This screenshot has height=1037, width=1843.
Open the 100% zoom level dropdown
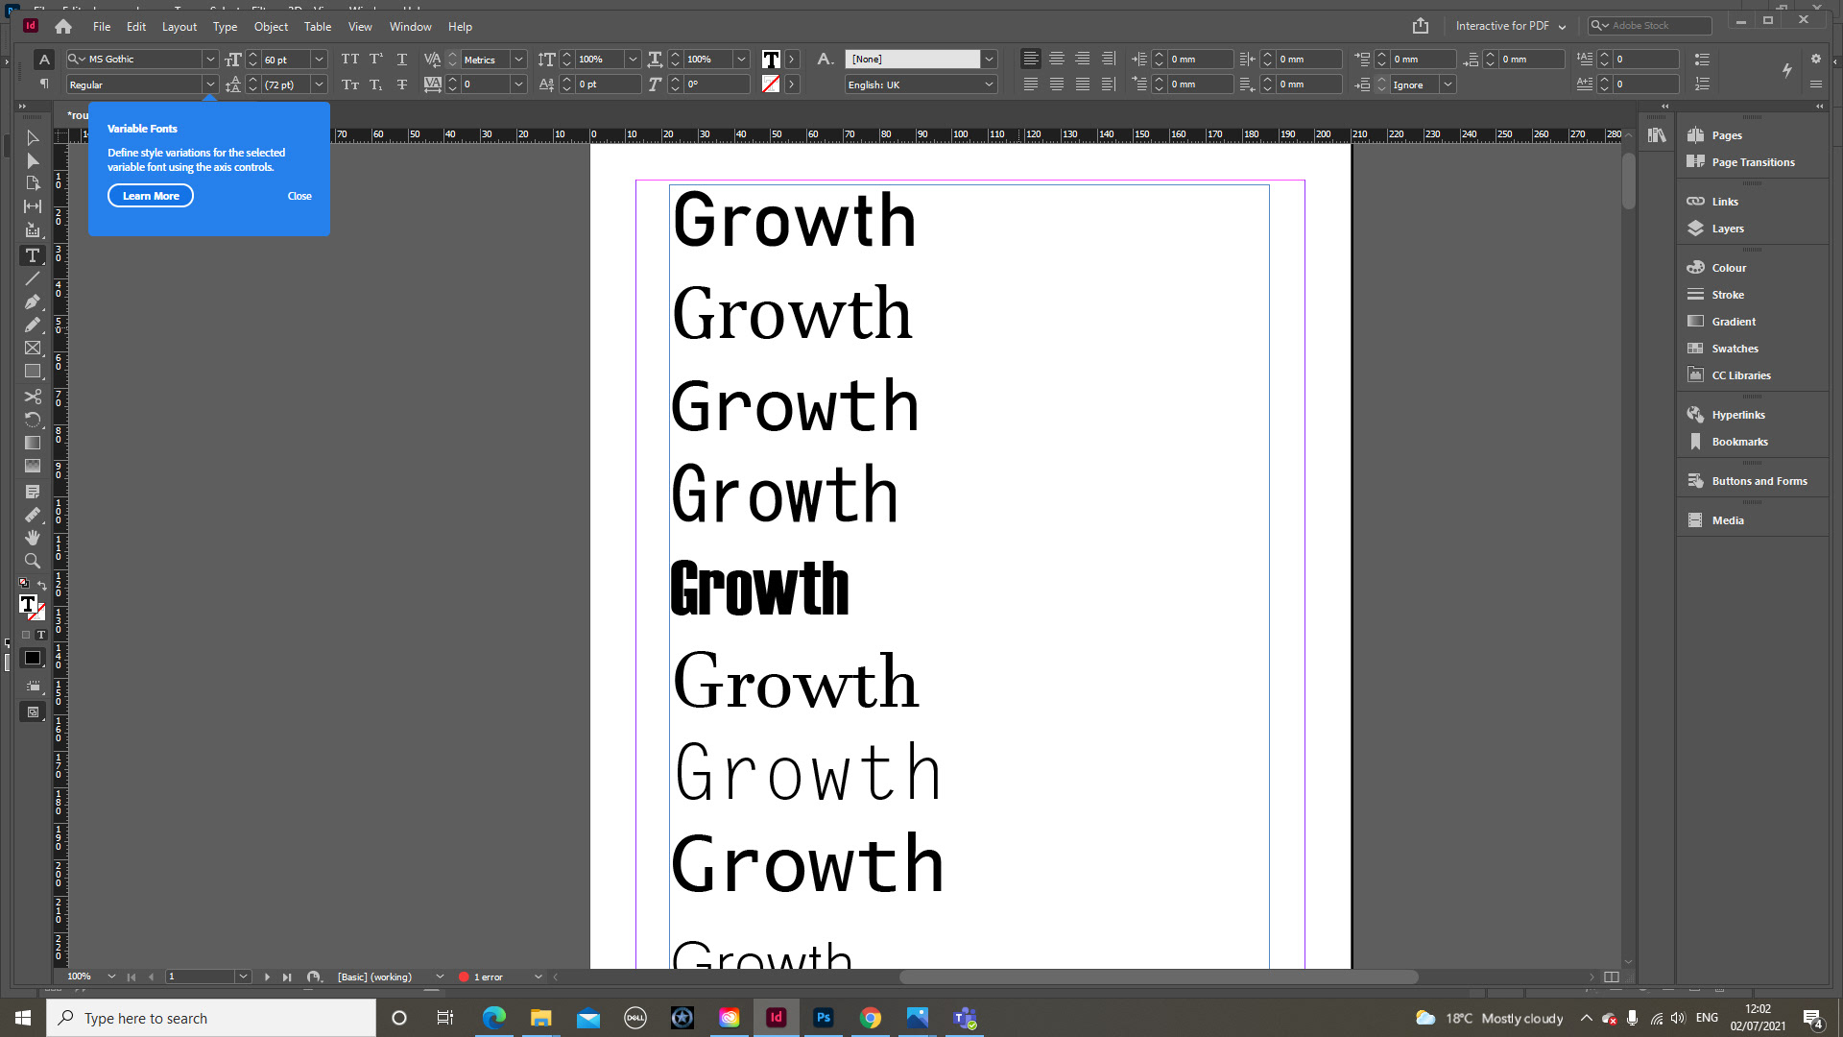tap(111, 977)
